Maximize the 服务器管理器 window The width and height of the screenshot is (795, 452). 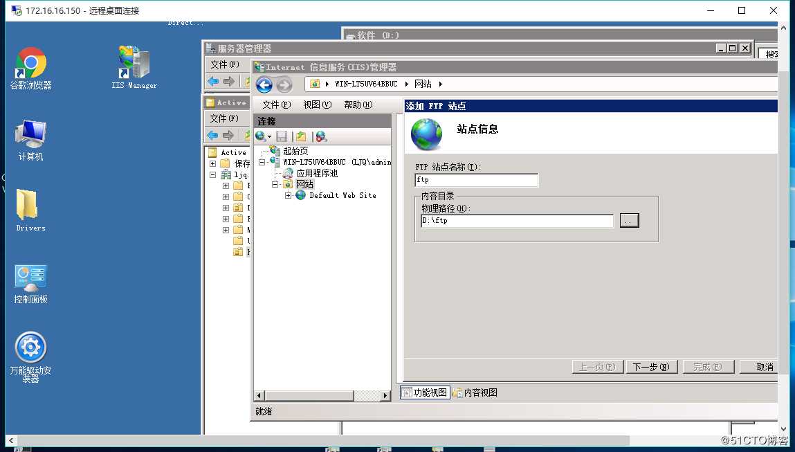(x=732, y=48)
